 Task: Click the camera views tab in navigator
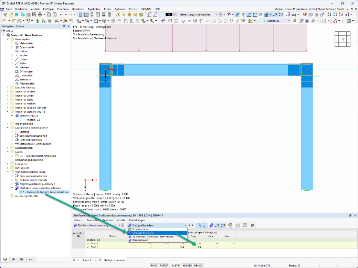[22, 259]
